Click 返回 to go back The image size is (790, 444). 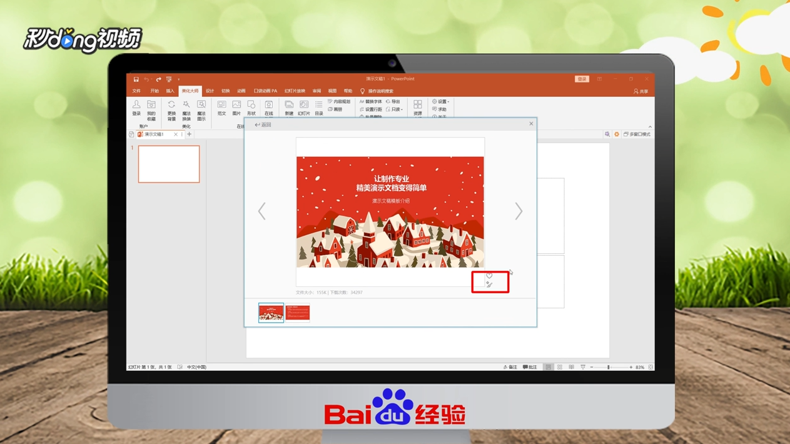coord(263,125)
